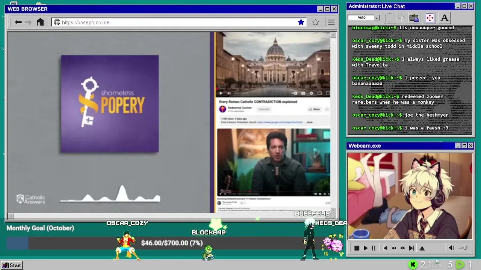481x270 pixels.
Task: Go back using the browser back arrow
Action: [18, 22]
